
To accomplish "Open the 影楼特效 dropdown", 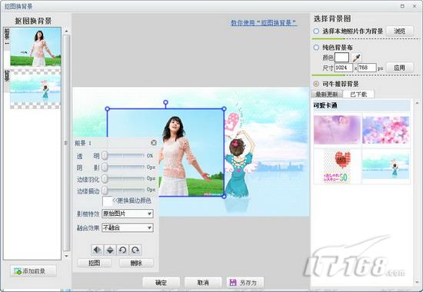I will [128, 214].
